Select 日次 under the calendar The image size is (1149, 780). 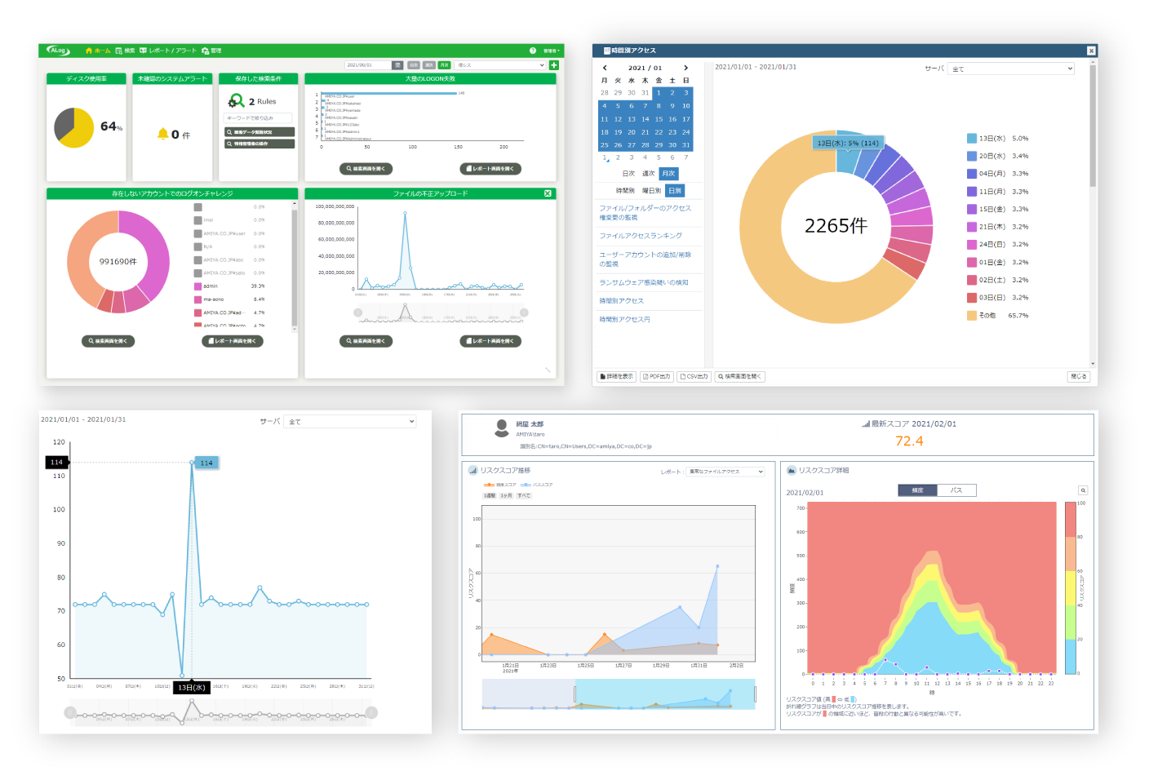[x=628, y=174]
